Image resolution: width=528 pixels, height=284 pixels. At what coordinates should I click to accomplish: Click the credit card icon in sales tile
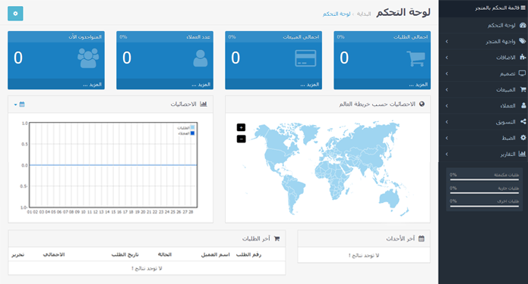point(305,58)
